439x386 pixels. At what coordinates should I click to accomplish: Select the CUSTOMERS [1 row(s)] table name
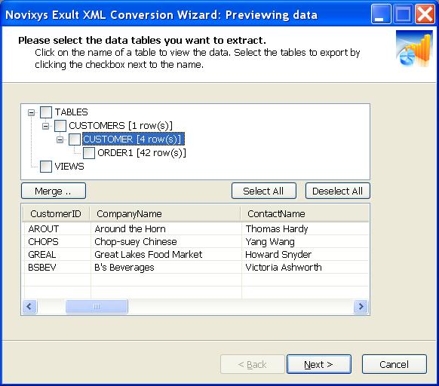click(x=121, y=126)
